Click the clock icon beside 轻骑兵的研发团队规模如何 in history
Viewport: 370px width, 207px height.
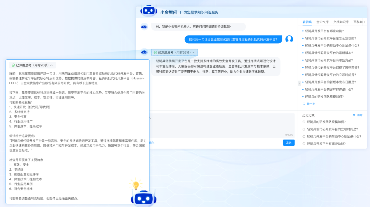coord(304,122)
